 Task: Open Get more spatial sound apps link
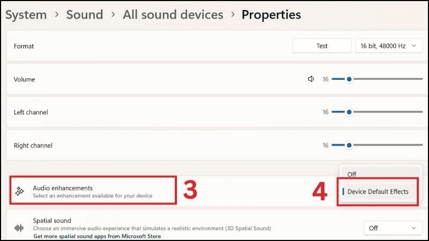tap(97, 236)
